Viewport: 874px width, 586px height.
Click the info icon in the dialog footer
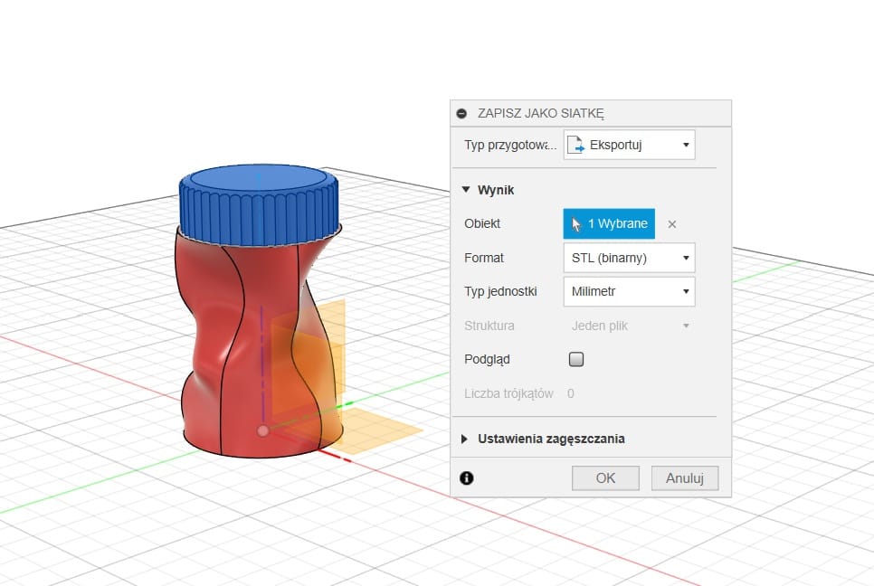467,478
